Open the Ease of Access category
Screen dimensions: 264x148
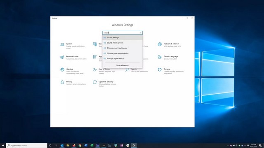click(x=104, y=71)
